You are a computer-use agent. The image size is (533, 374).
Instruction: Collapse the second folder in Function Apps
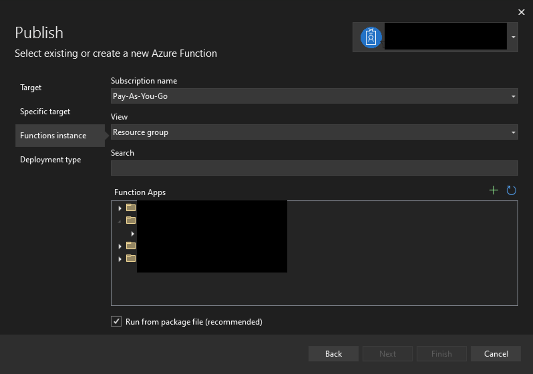pos(120,221)
